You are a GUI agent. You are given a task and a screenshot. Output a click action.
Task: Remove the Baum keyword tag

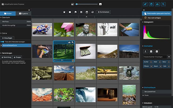coord(160,66)
